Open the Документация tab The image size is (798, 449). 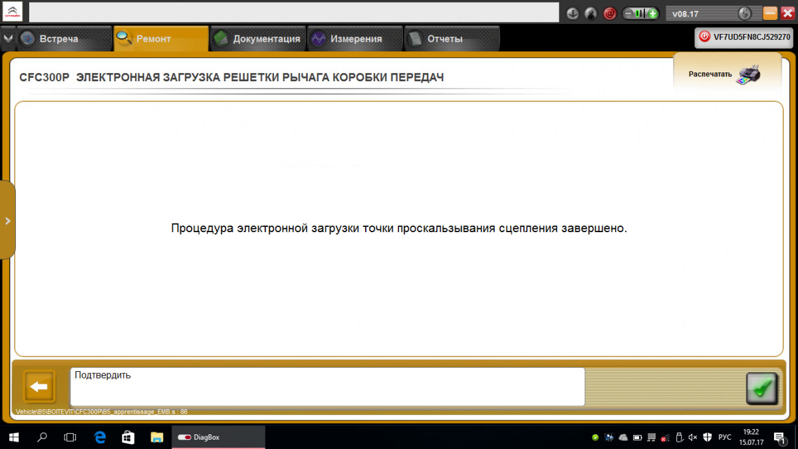click(x=258, y=39)
